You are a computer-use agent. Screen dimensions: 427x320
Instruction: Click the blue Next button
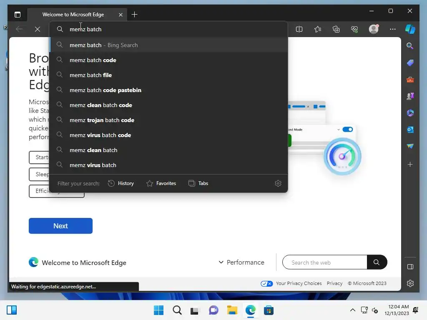click(61, 226)
